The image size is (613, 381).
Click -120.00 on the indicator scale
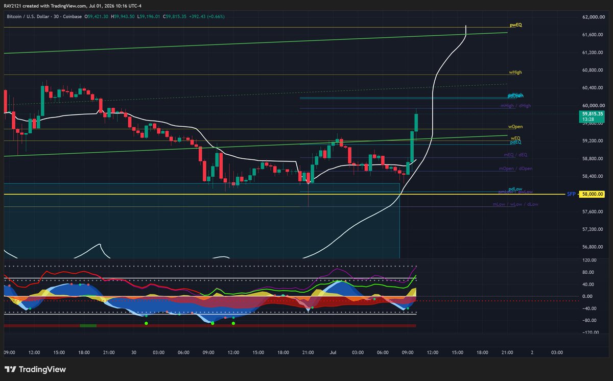[x=590, y=332]
